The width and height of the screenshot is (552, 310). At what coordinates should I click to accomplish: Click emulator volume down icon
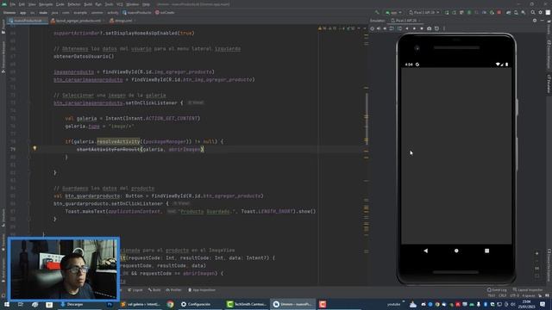[386, 28]
